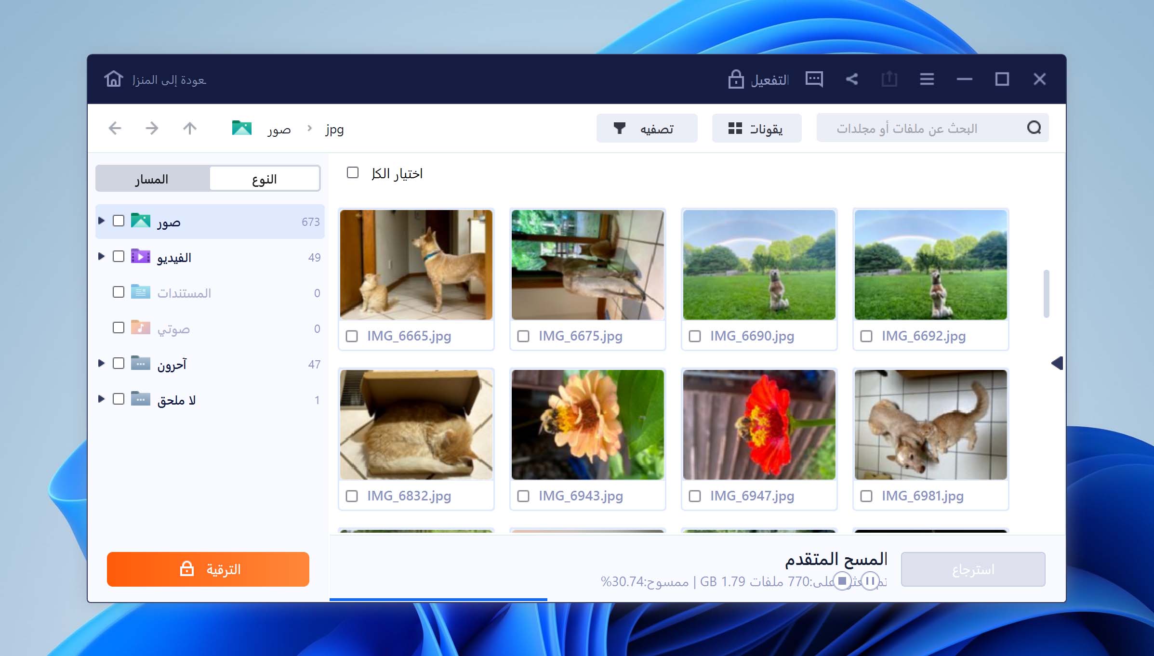Open the hamburger menu icon
Image resolution: width=1154 pixels, height=656 pixels.
pos(927,79)
